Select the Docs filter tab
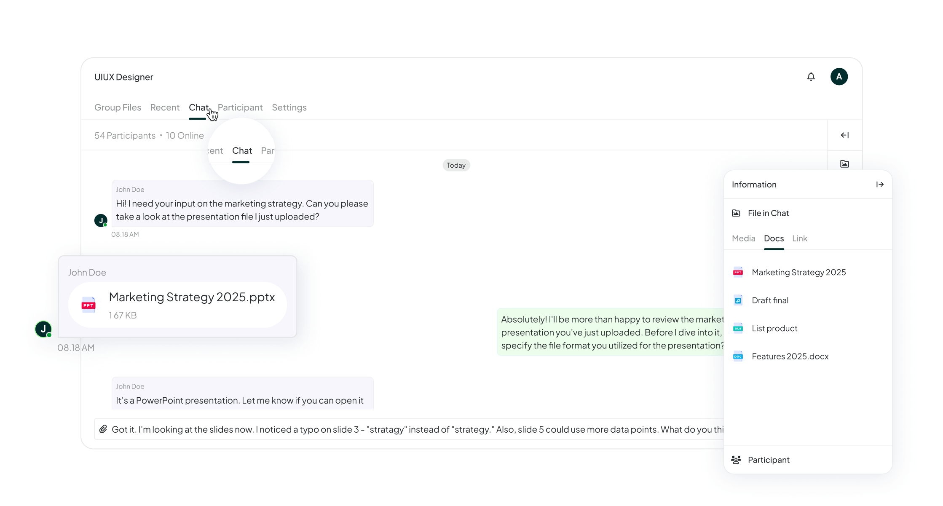 pyautogui.click(x=773, y=238)
